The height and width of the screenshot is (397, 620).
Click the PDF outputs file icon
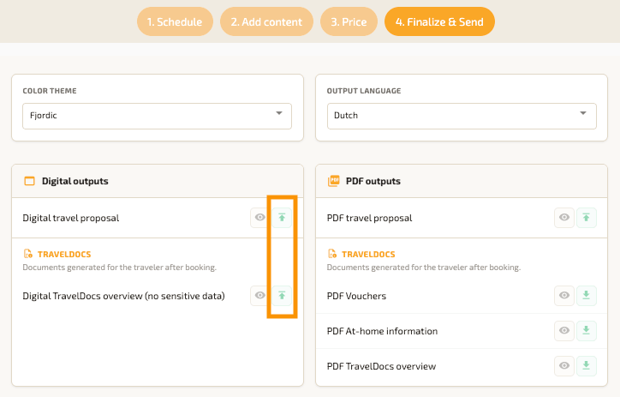334,181
